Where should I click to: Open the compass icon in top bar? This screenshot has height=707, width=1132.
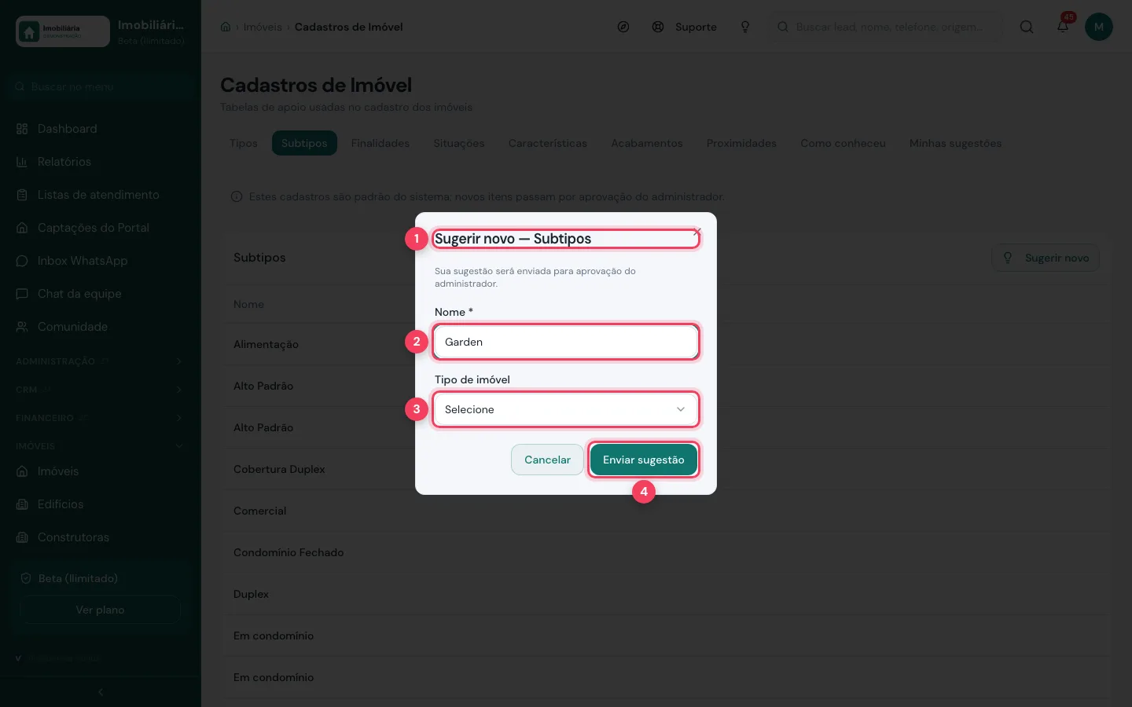623,27
